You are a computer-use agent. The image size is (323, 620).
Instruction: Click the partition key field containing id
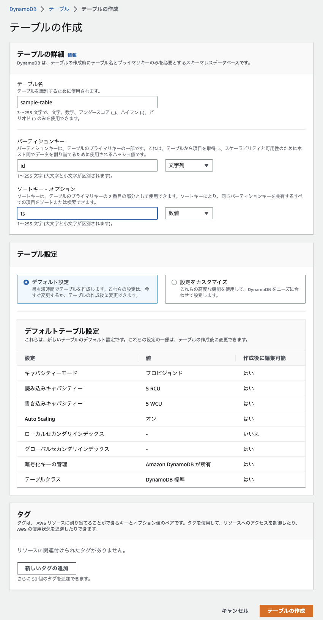[x=87, y=165]
